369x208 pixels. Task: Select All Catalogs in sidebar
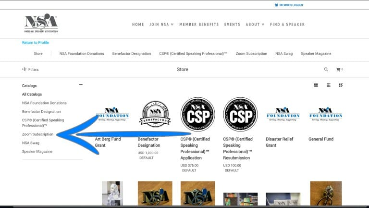coord(32,94)
